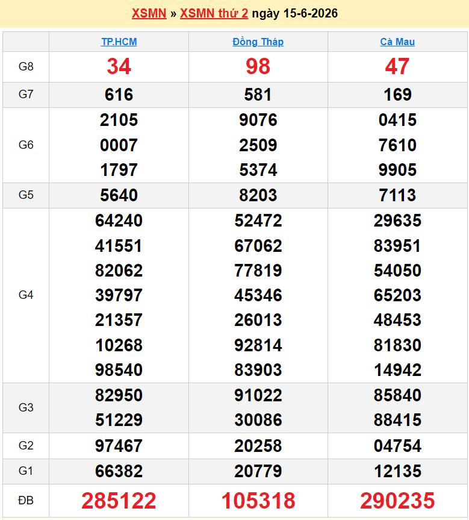Select G4 number 77819
Viewport: 469px width, 520px height.
(258, 271)
